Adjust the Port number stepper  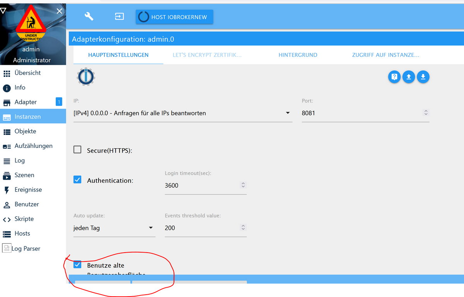coord(426,113)
